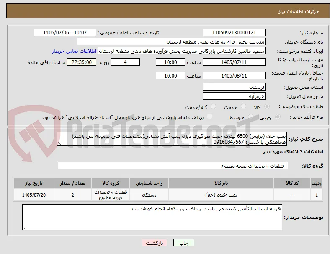Click the delivery city field خرم آباد
This screenshot has width=330, height=254.
coord(234,96)
